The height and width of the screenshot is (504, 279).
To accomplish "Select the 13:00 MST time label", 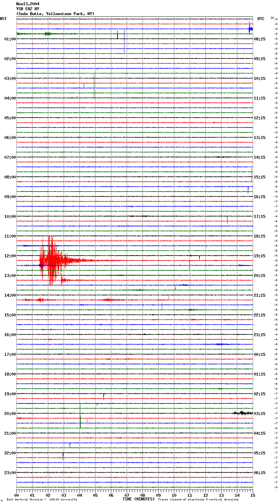I will coord(10,276).
